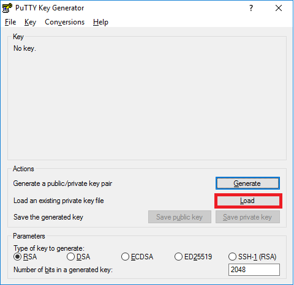Click the "No key." status text
294x285 pixels.
24,48
